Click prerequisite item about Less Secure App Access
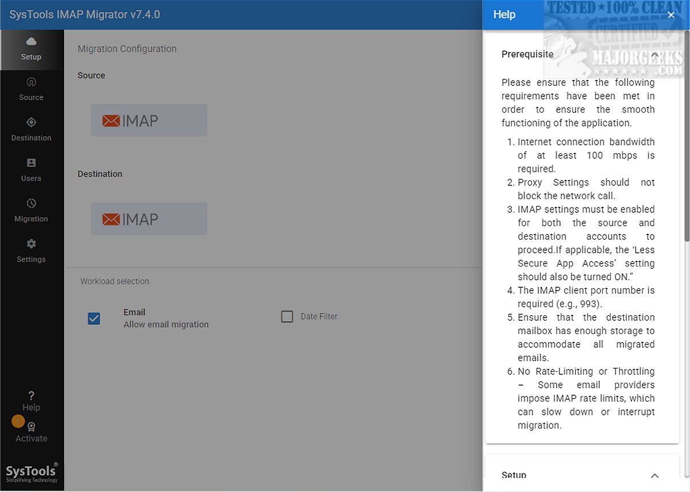The image size is (690, 492). pos(586,243)
